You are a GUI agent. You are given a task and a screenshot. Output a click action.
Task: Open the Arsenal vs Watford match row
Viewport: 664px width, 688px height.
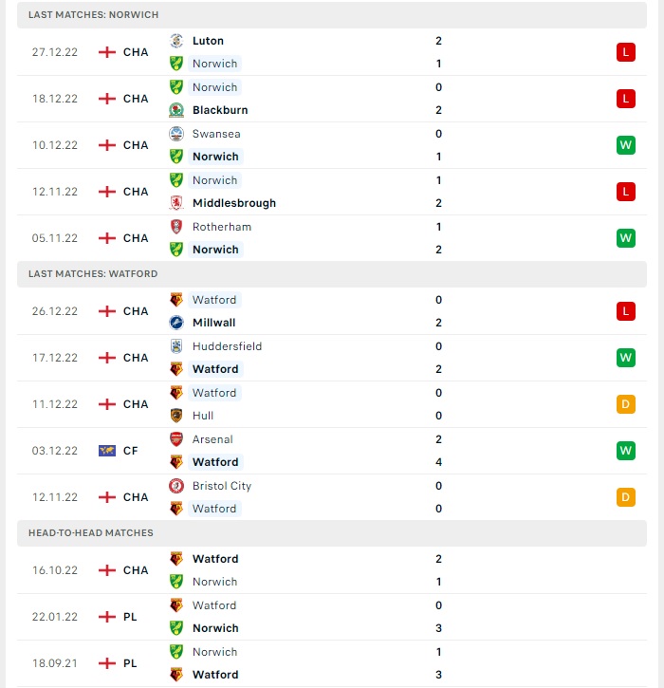tap(332, 451)
